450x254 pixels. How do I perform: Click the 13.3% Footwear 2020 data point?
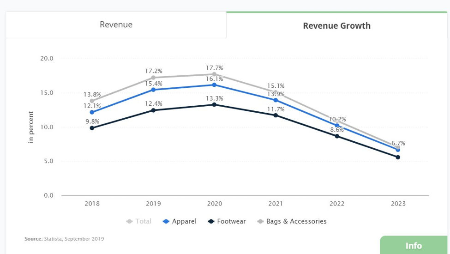tap(214, 104)
